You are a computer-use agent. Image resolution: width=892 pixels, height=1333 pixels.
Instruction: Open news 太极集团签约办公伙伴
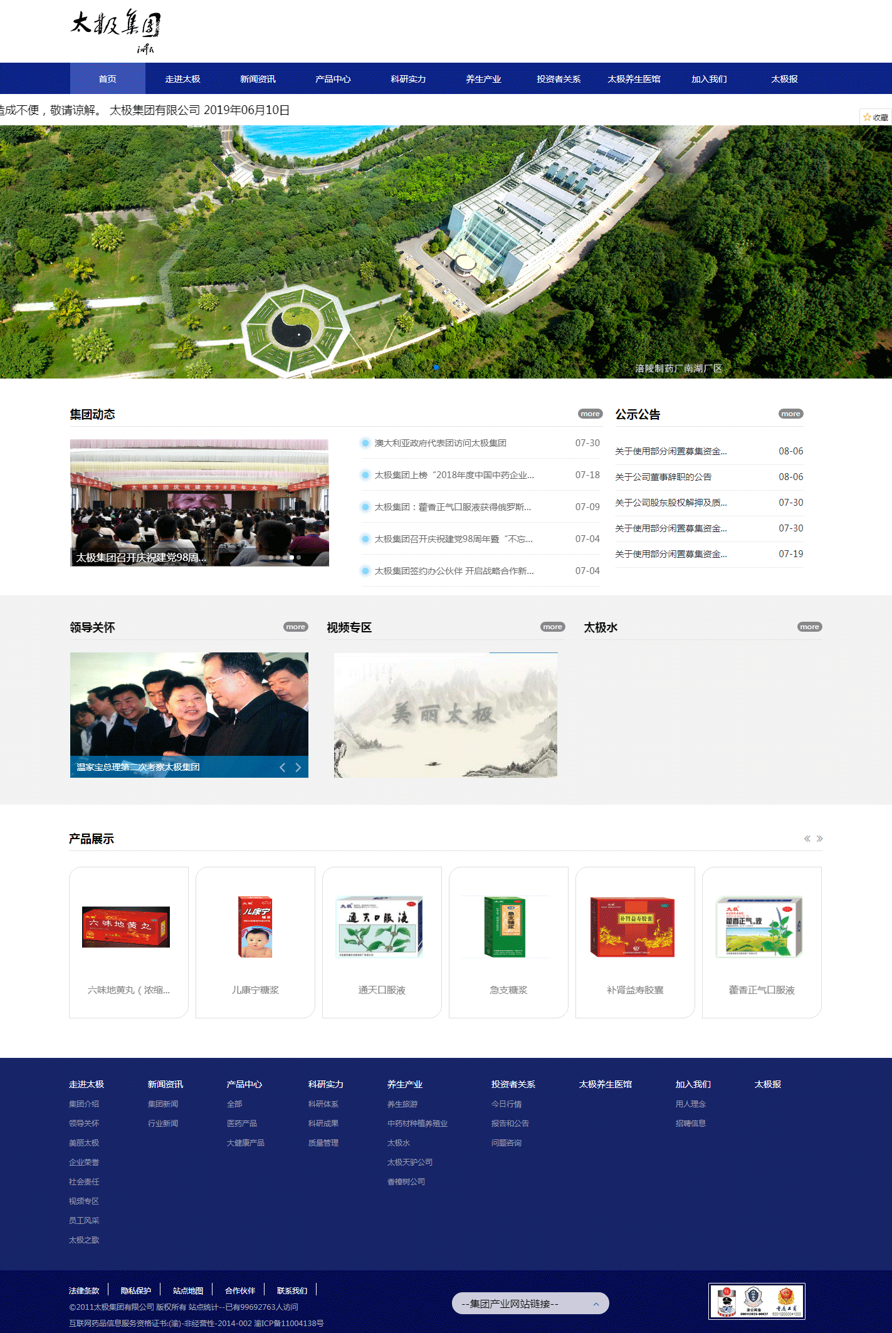[x=454, y=571]
